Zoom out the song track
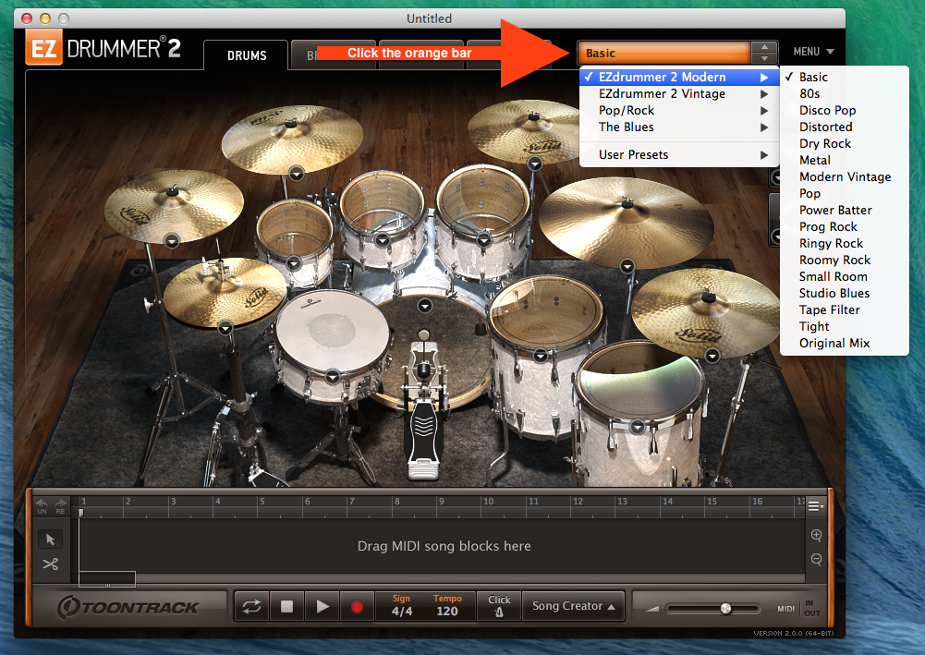The width and height of the screenshot is (925, 655). (817, 559)
